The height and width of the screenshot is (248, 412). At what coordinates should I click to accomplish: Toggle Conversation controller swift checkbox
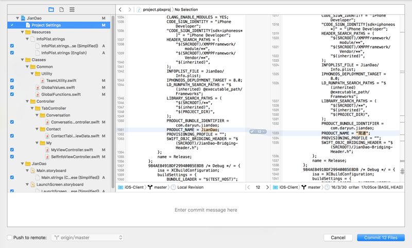click(12, 122)
